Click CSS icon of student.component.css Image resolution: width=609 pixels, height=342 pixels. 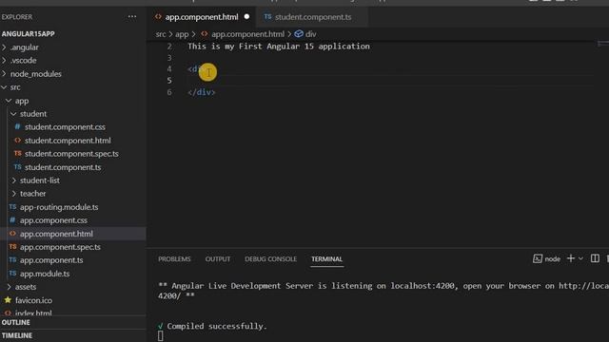pyautogui.click(x=17, y=126)
